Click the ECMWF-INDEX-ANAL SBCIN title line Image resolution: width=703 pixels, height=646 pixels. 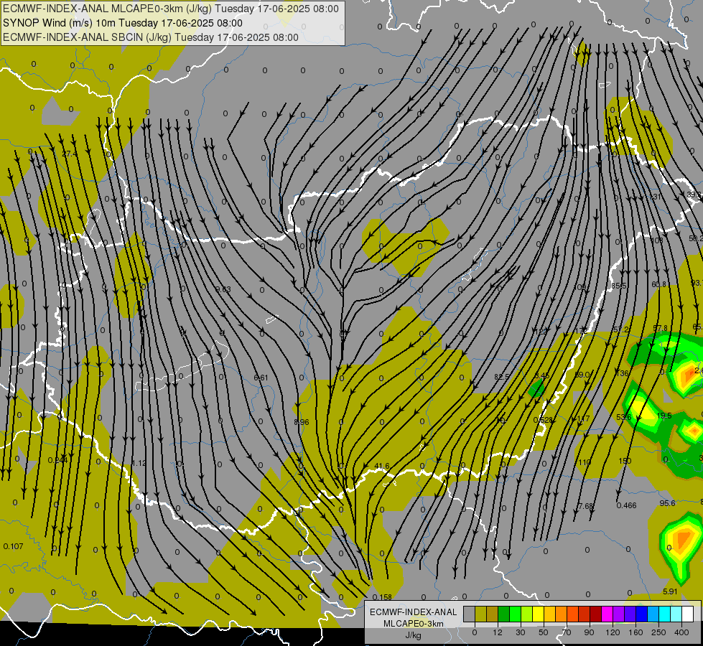pyautogui.click(x=151, y=37)
